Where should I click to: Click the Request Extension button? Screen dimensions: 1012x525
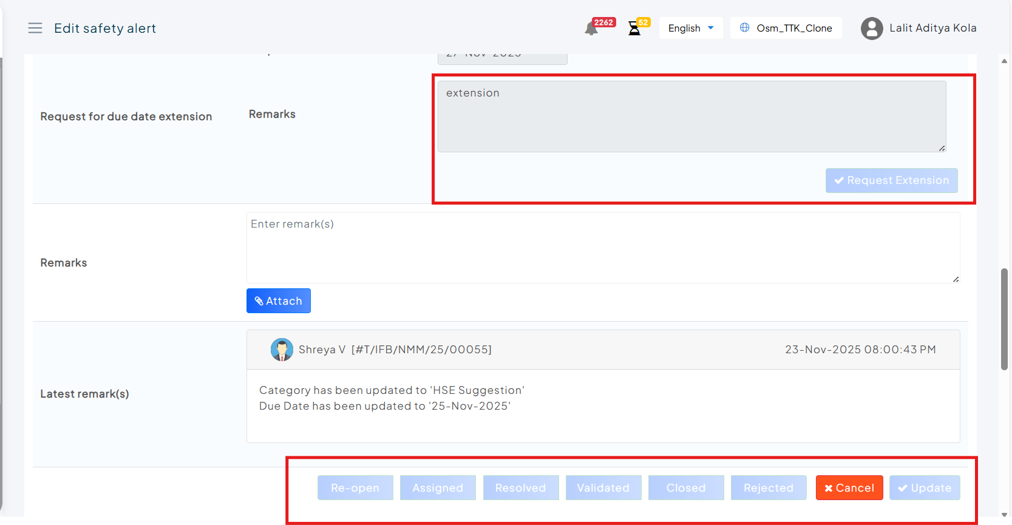pyautogui.click(x=891, y=180)
